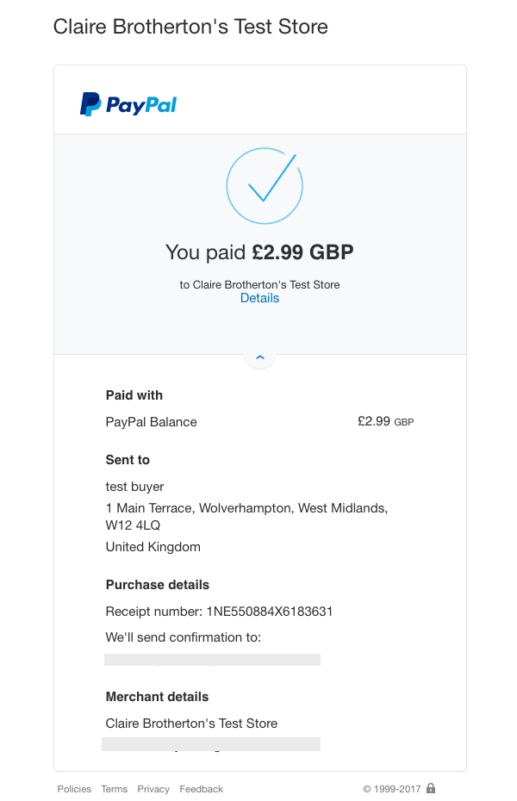Click the redacted confirmation email field
This screenshot has width=517, height=801.
click(x=212, y=659)
